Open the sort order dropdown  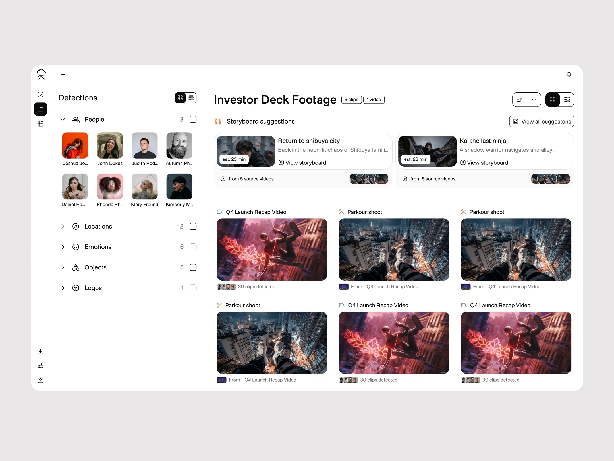[x=526, y=100]
